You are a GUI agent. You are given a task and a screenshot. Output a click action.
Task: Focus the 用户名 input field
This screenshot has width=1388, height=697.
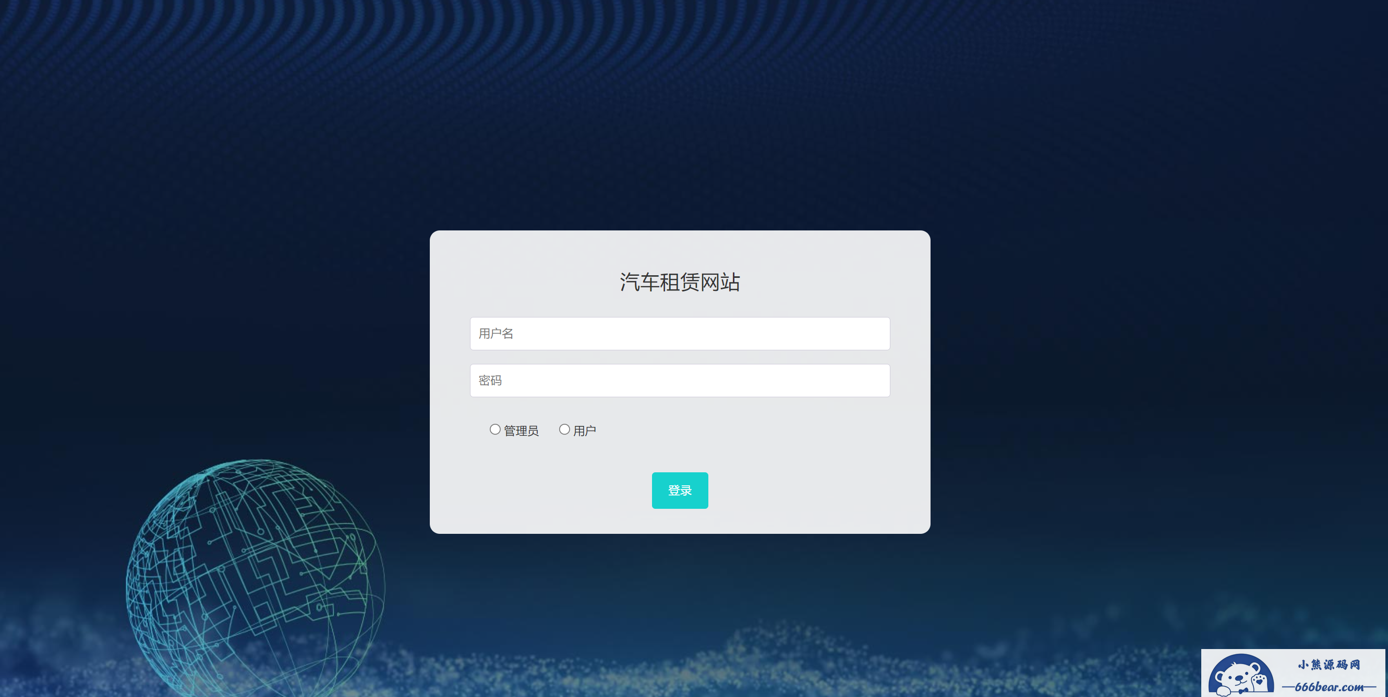click(680, 334)
